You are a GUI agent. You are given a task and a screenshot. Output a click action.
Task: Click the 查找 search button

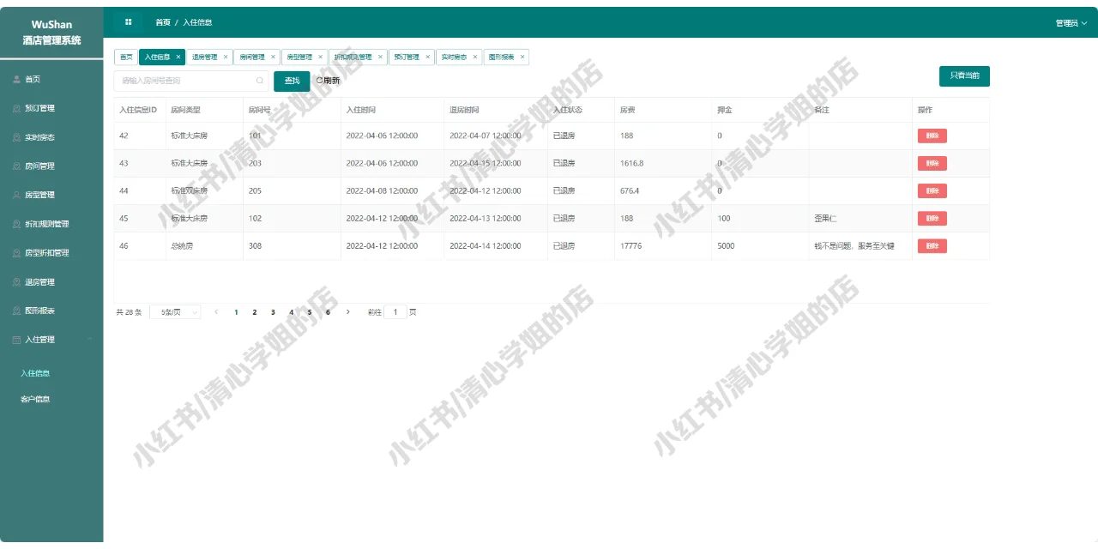tap(292, 80)
